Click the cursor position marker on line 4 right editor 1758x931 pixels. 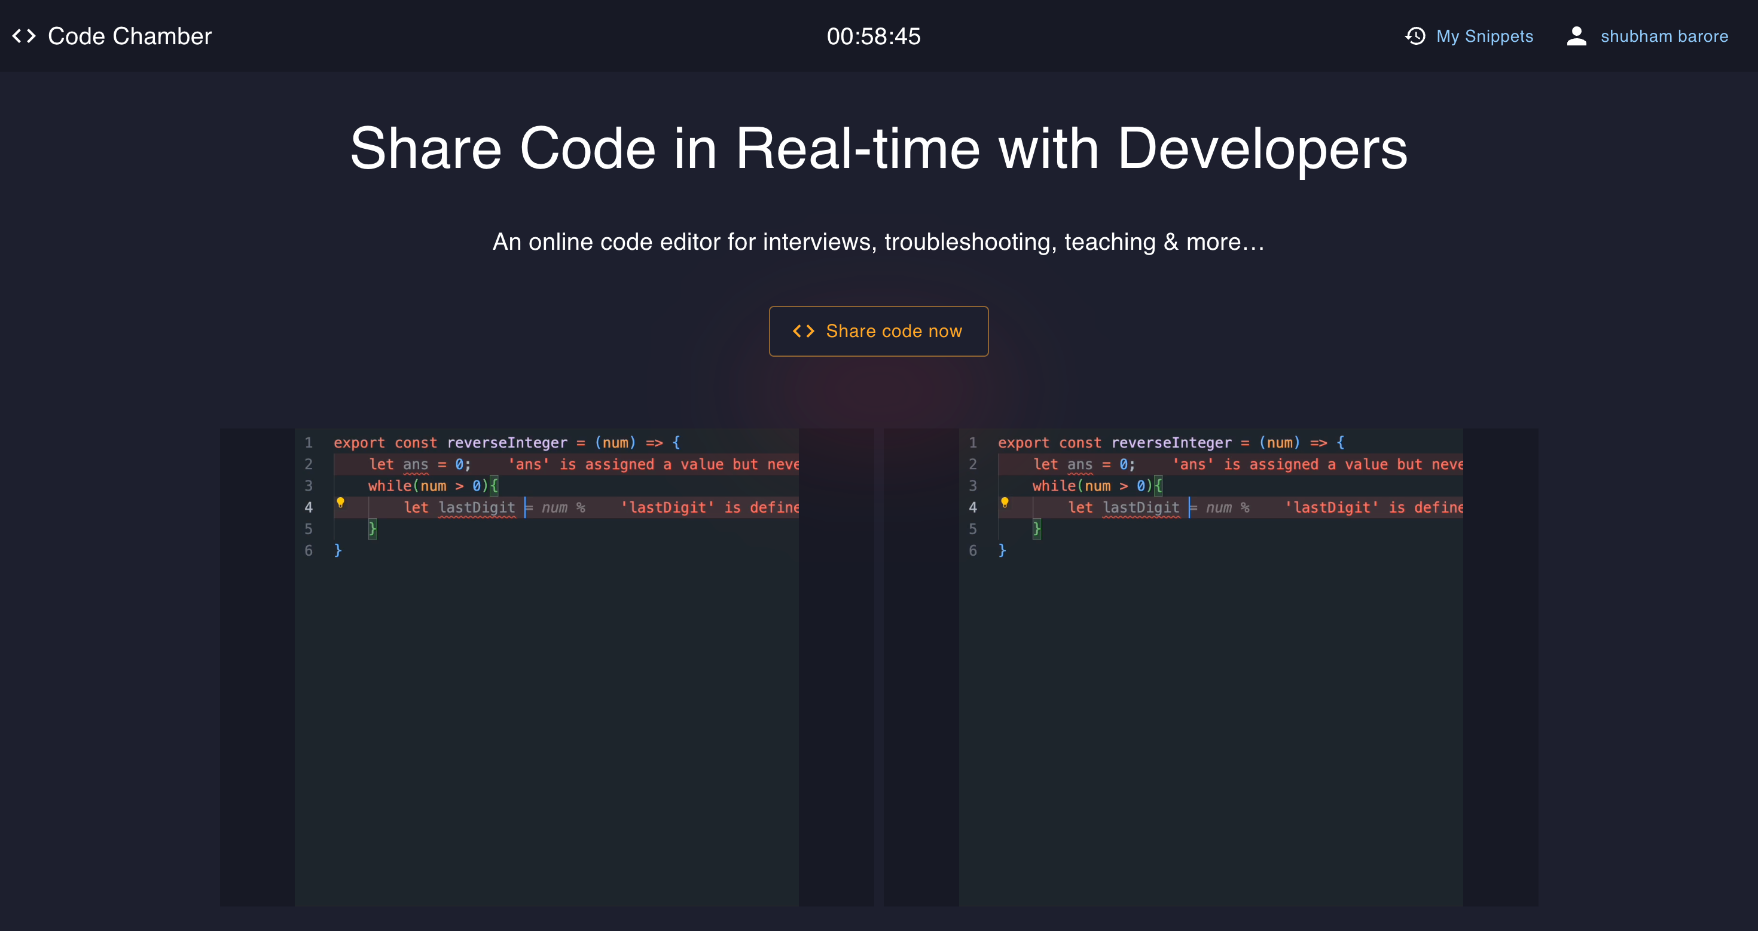(1189, 507)
